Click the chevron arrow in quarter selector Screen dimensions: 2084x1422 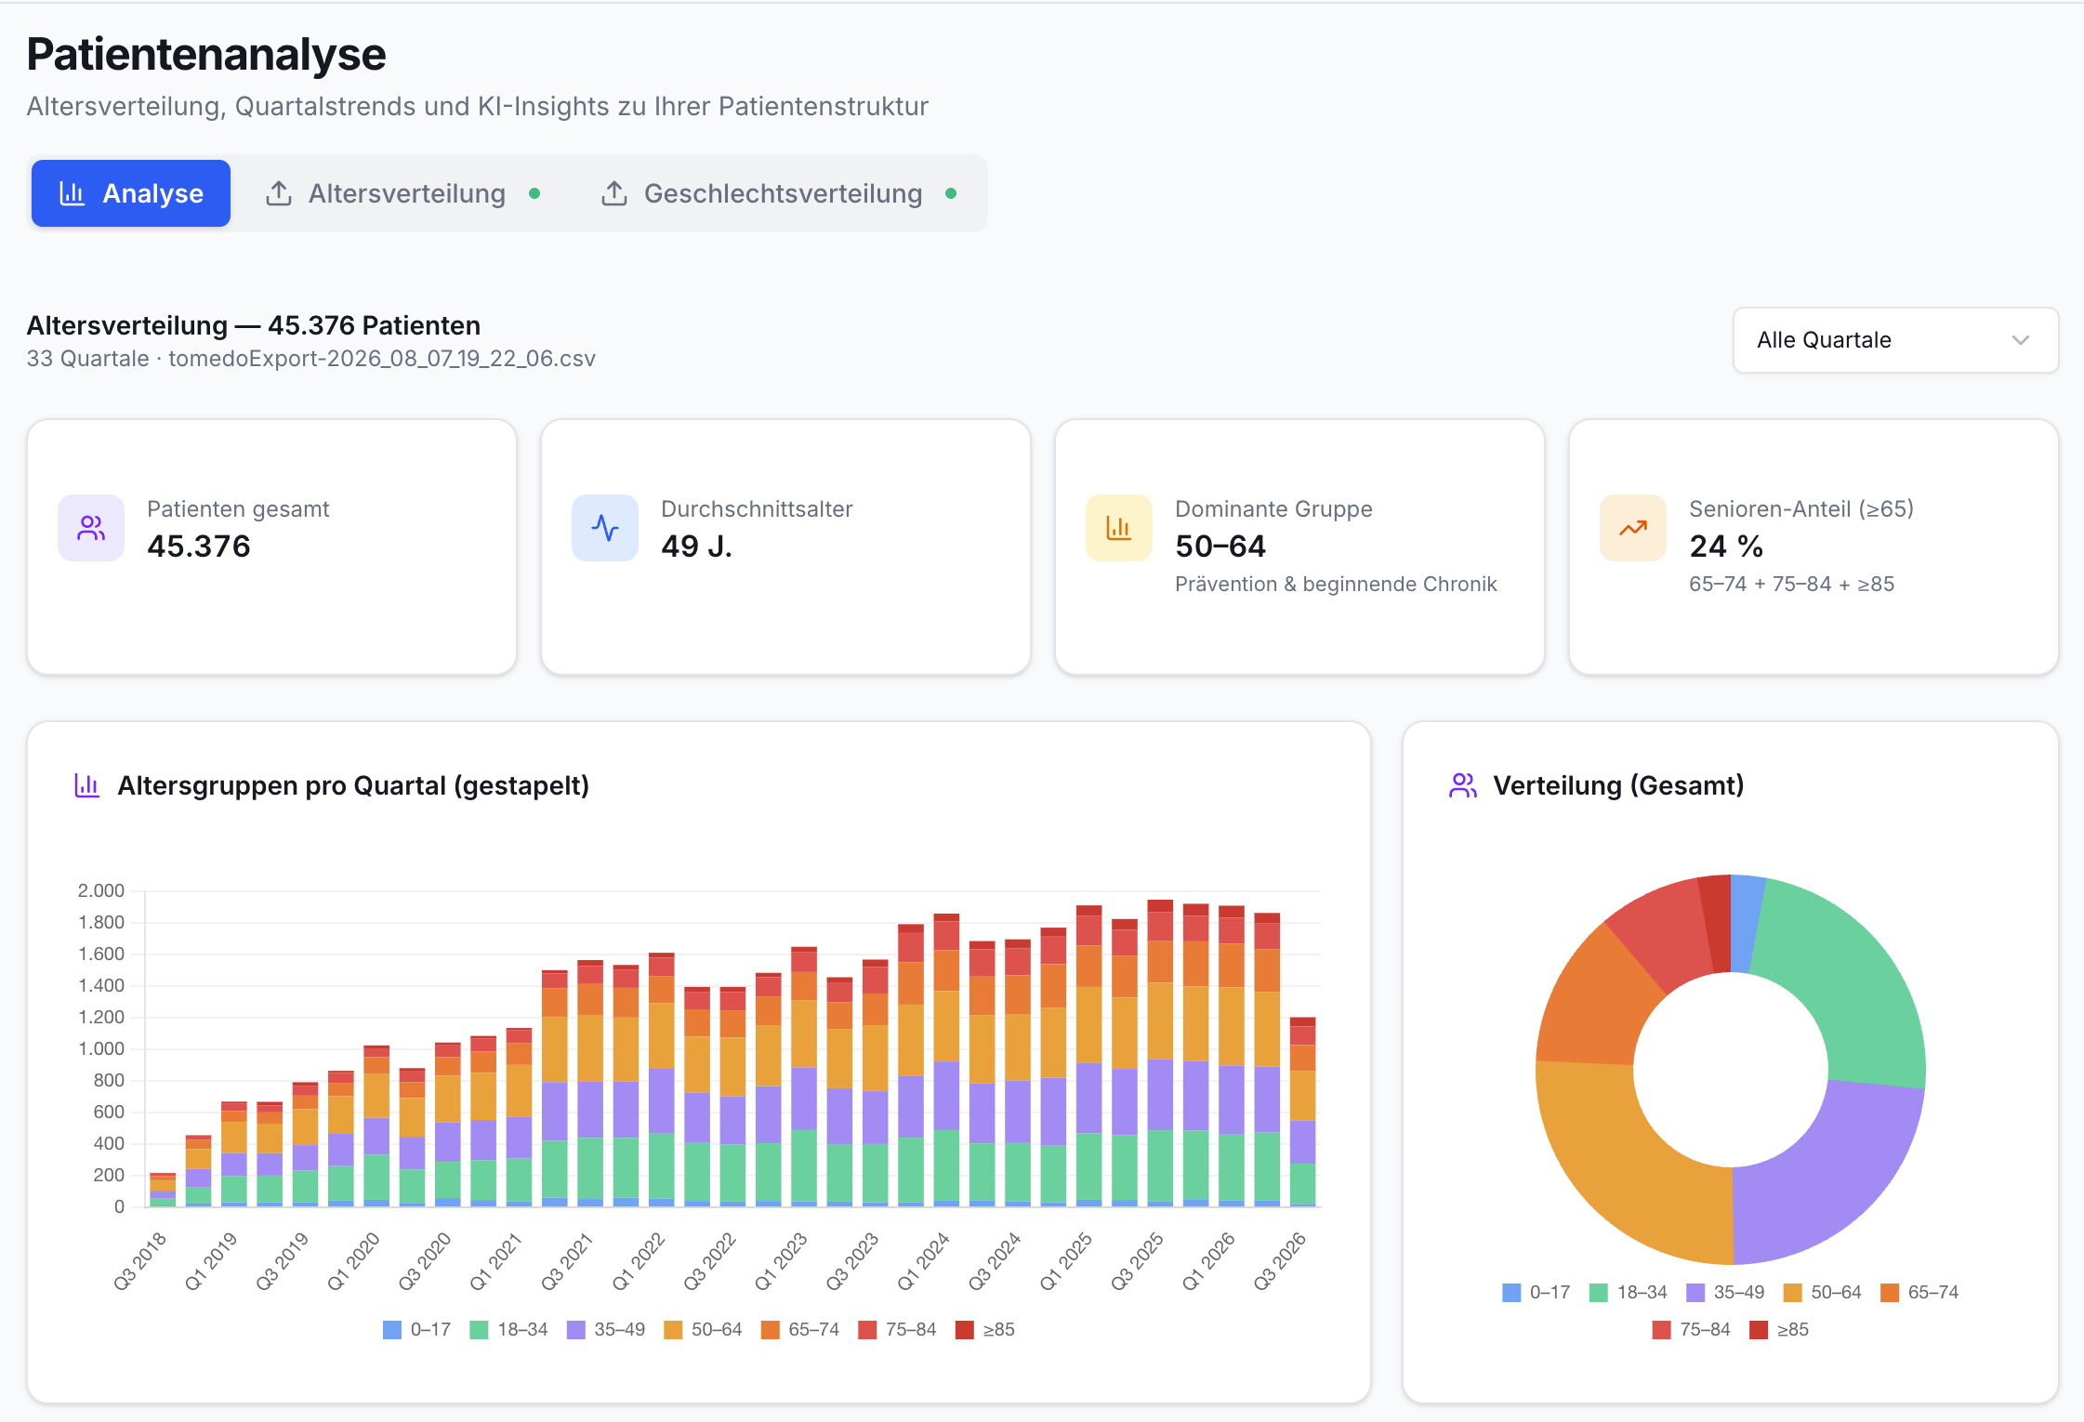click(x=2020, y=340)
